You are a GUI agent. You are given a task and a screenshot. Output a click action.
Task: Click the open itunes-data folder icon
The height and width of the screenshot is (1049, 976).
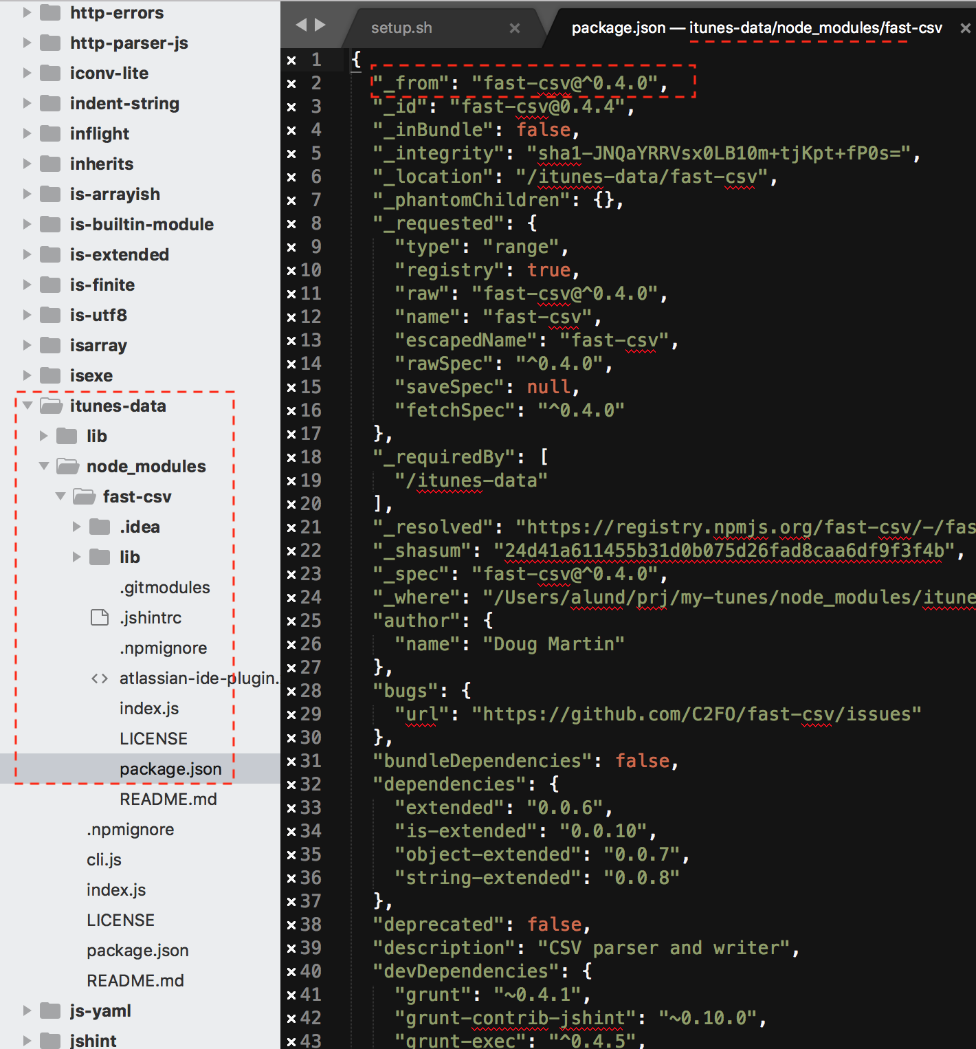(x=51, y=406)
